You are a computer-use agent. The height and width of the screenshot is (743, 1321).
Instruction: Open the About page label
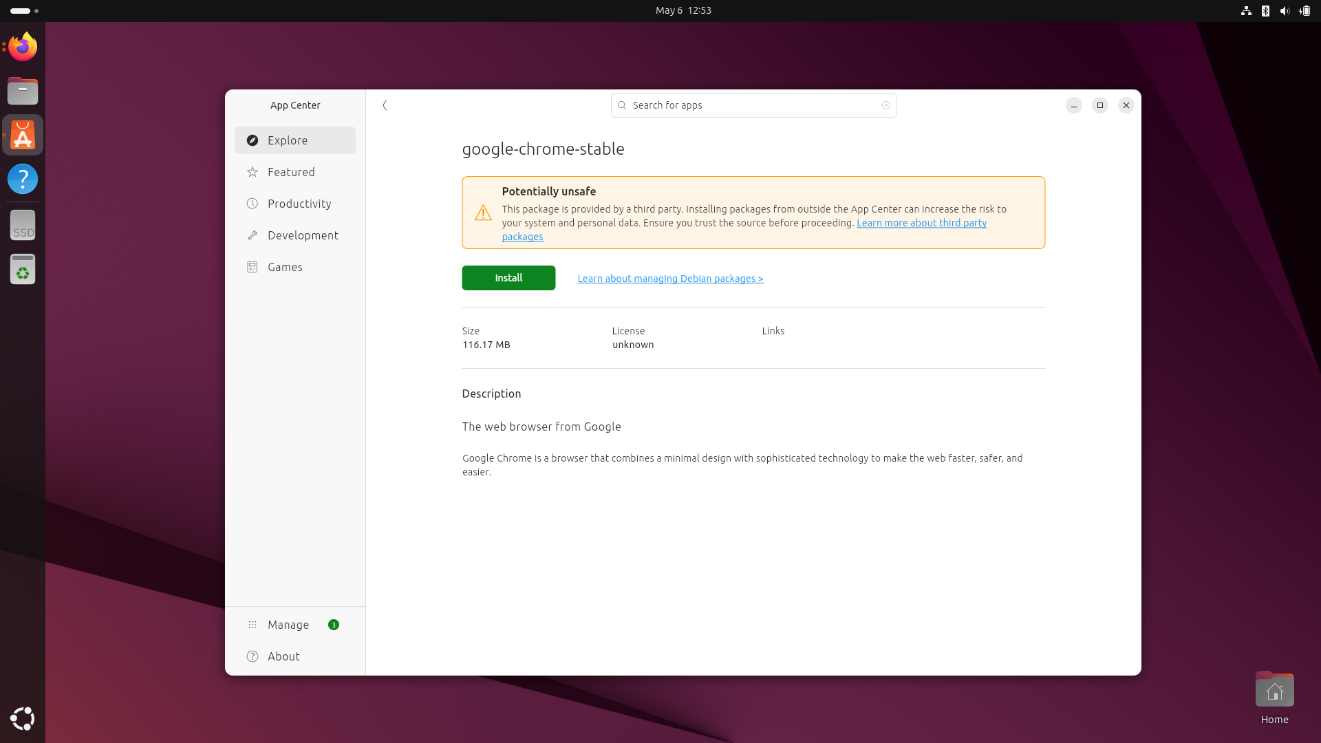[283, 656]
